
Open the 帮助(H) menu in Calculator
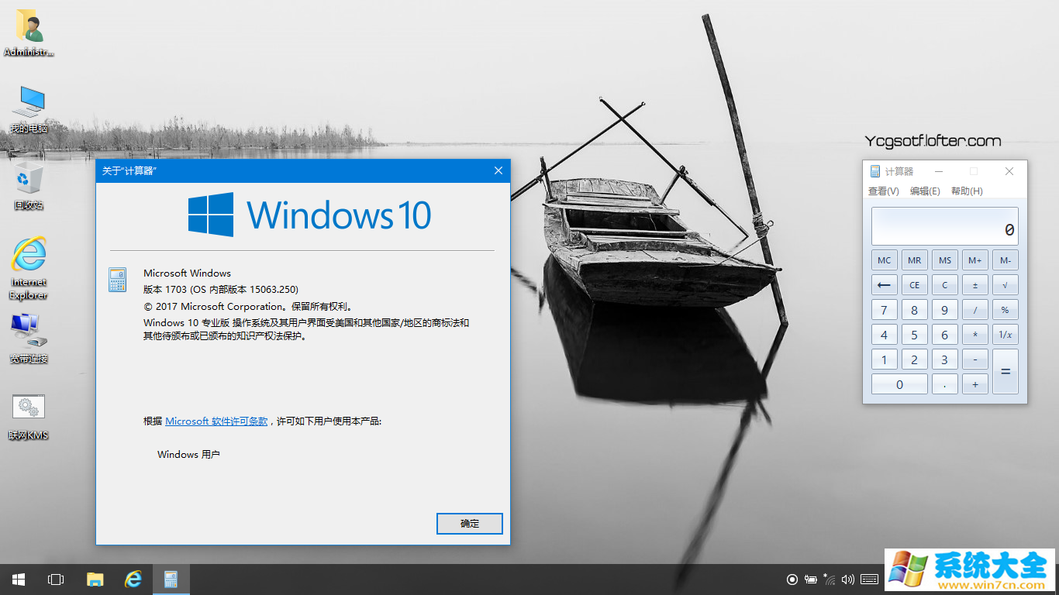coord(967,191)
